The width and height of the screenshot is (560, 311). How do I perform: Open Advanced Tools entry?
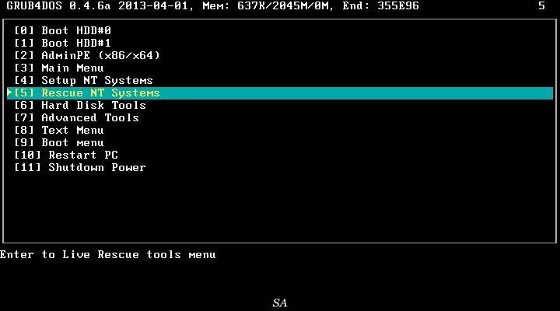pos(76,118)
